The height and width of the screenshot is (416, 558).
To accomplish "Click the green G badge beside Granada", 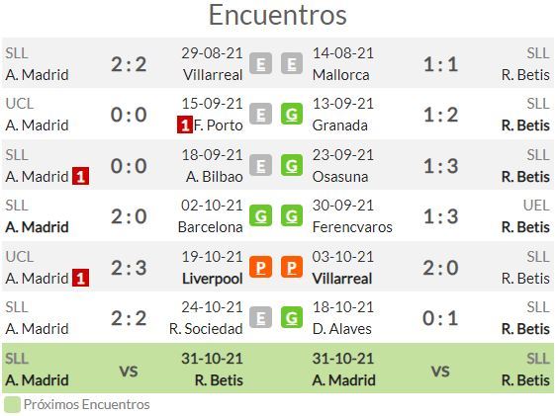I will click(x=292, y=115).
